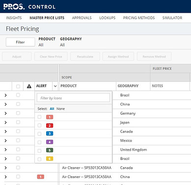Select the pink number 1 alert icon in filter list
The width and height of the screenshot is (191, 185).
(50, 117)
